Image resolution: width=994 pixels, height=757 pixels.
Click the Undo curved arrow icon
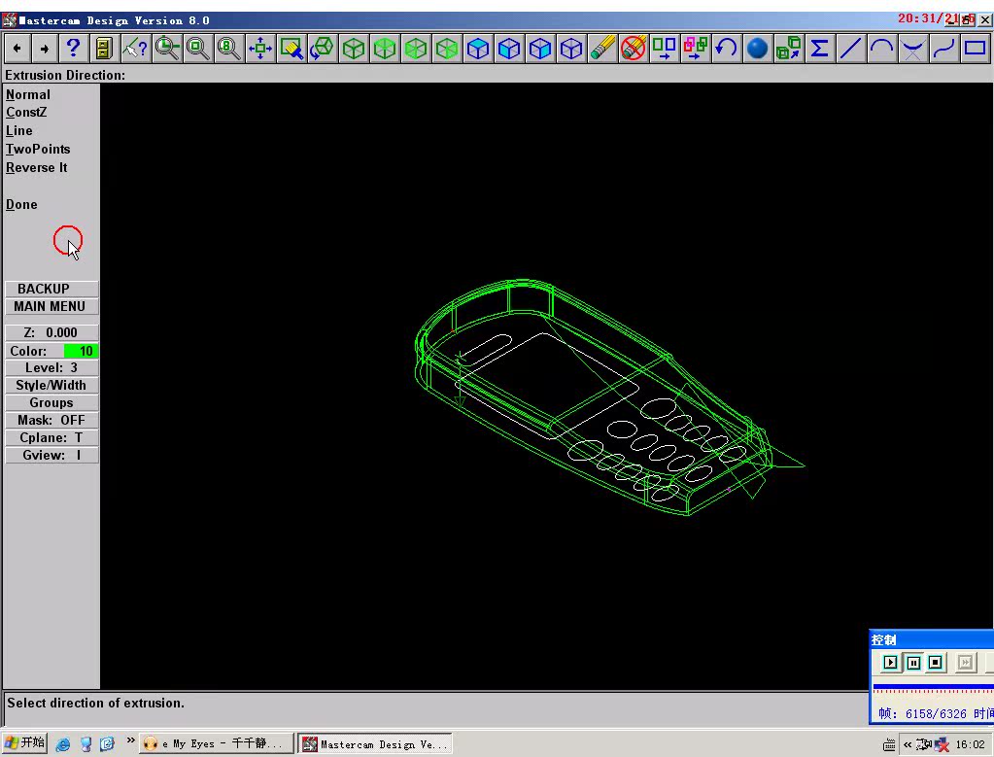727,49
